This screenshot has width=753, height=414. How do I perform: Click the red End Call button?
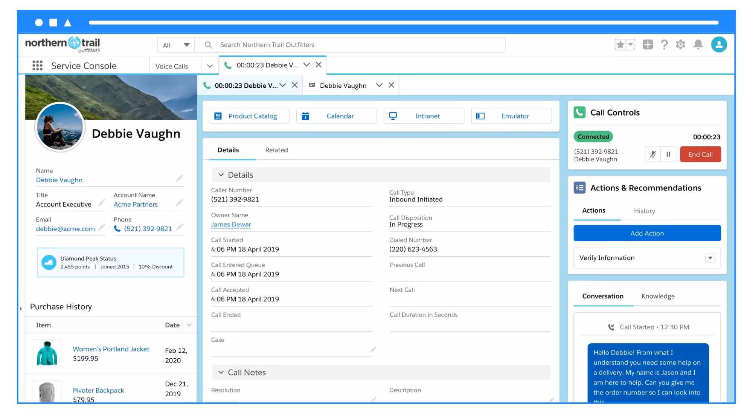(700, 154)
